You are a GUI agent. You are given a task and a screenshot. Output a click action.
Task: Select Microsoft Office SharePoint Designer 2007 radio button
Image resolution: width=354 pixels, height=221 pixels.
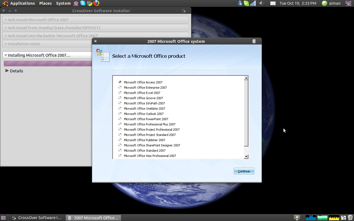coord(120,145)
